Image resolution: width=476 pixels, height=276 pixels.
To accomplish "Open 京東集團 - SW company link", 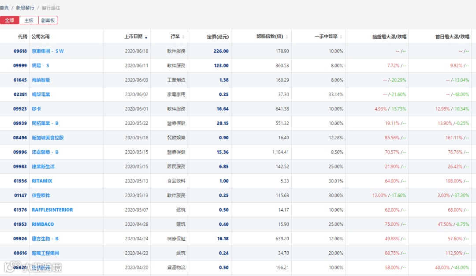I will coord(48,51).
